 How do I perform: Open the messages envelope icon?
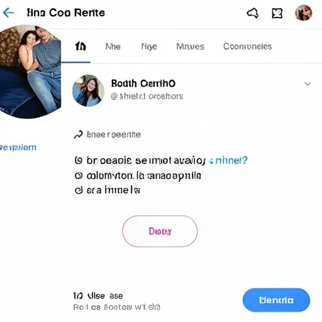(277, 13)
